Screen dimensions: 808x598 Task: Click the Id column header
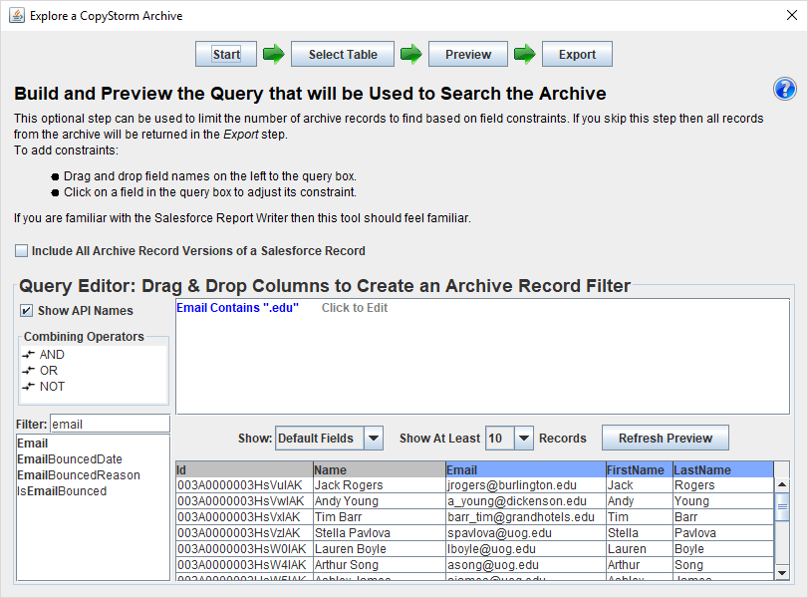point(244,469)
